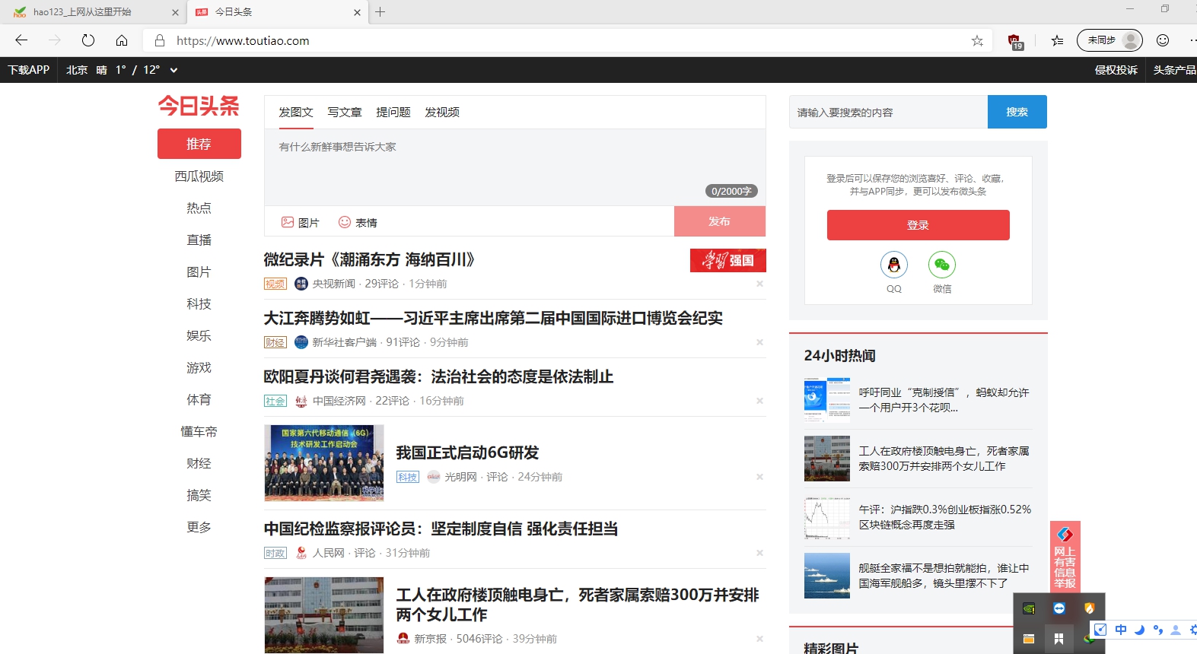This screenshot has width=1197, height=654.
Task: Open the NVIDIA tray icon
Action: click(x=1029, y=608)
